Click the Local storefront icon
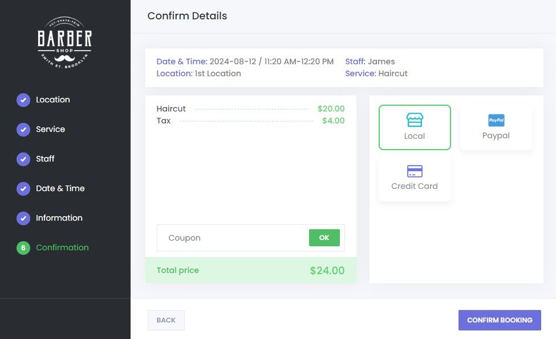Viewport: 556px width, 339px height. 415,120
